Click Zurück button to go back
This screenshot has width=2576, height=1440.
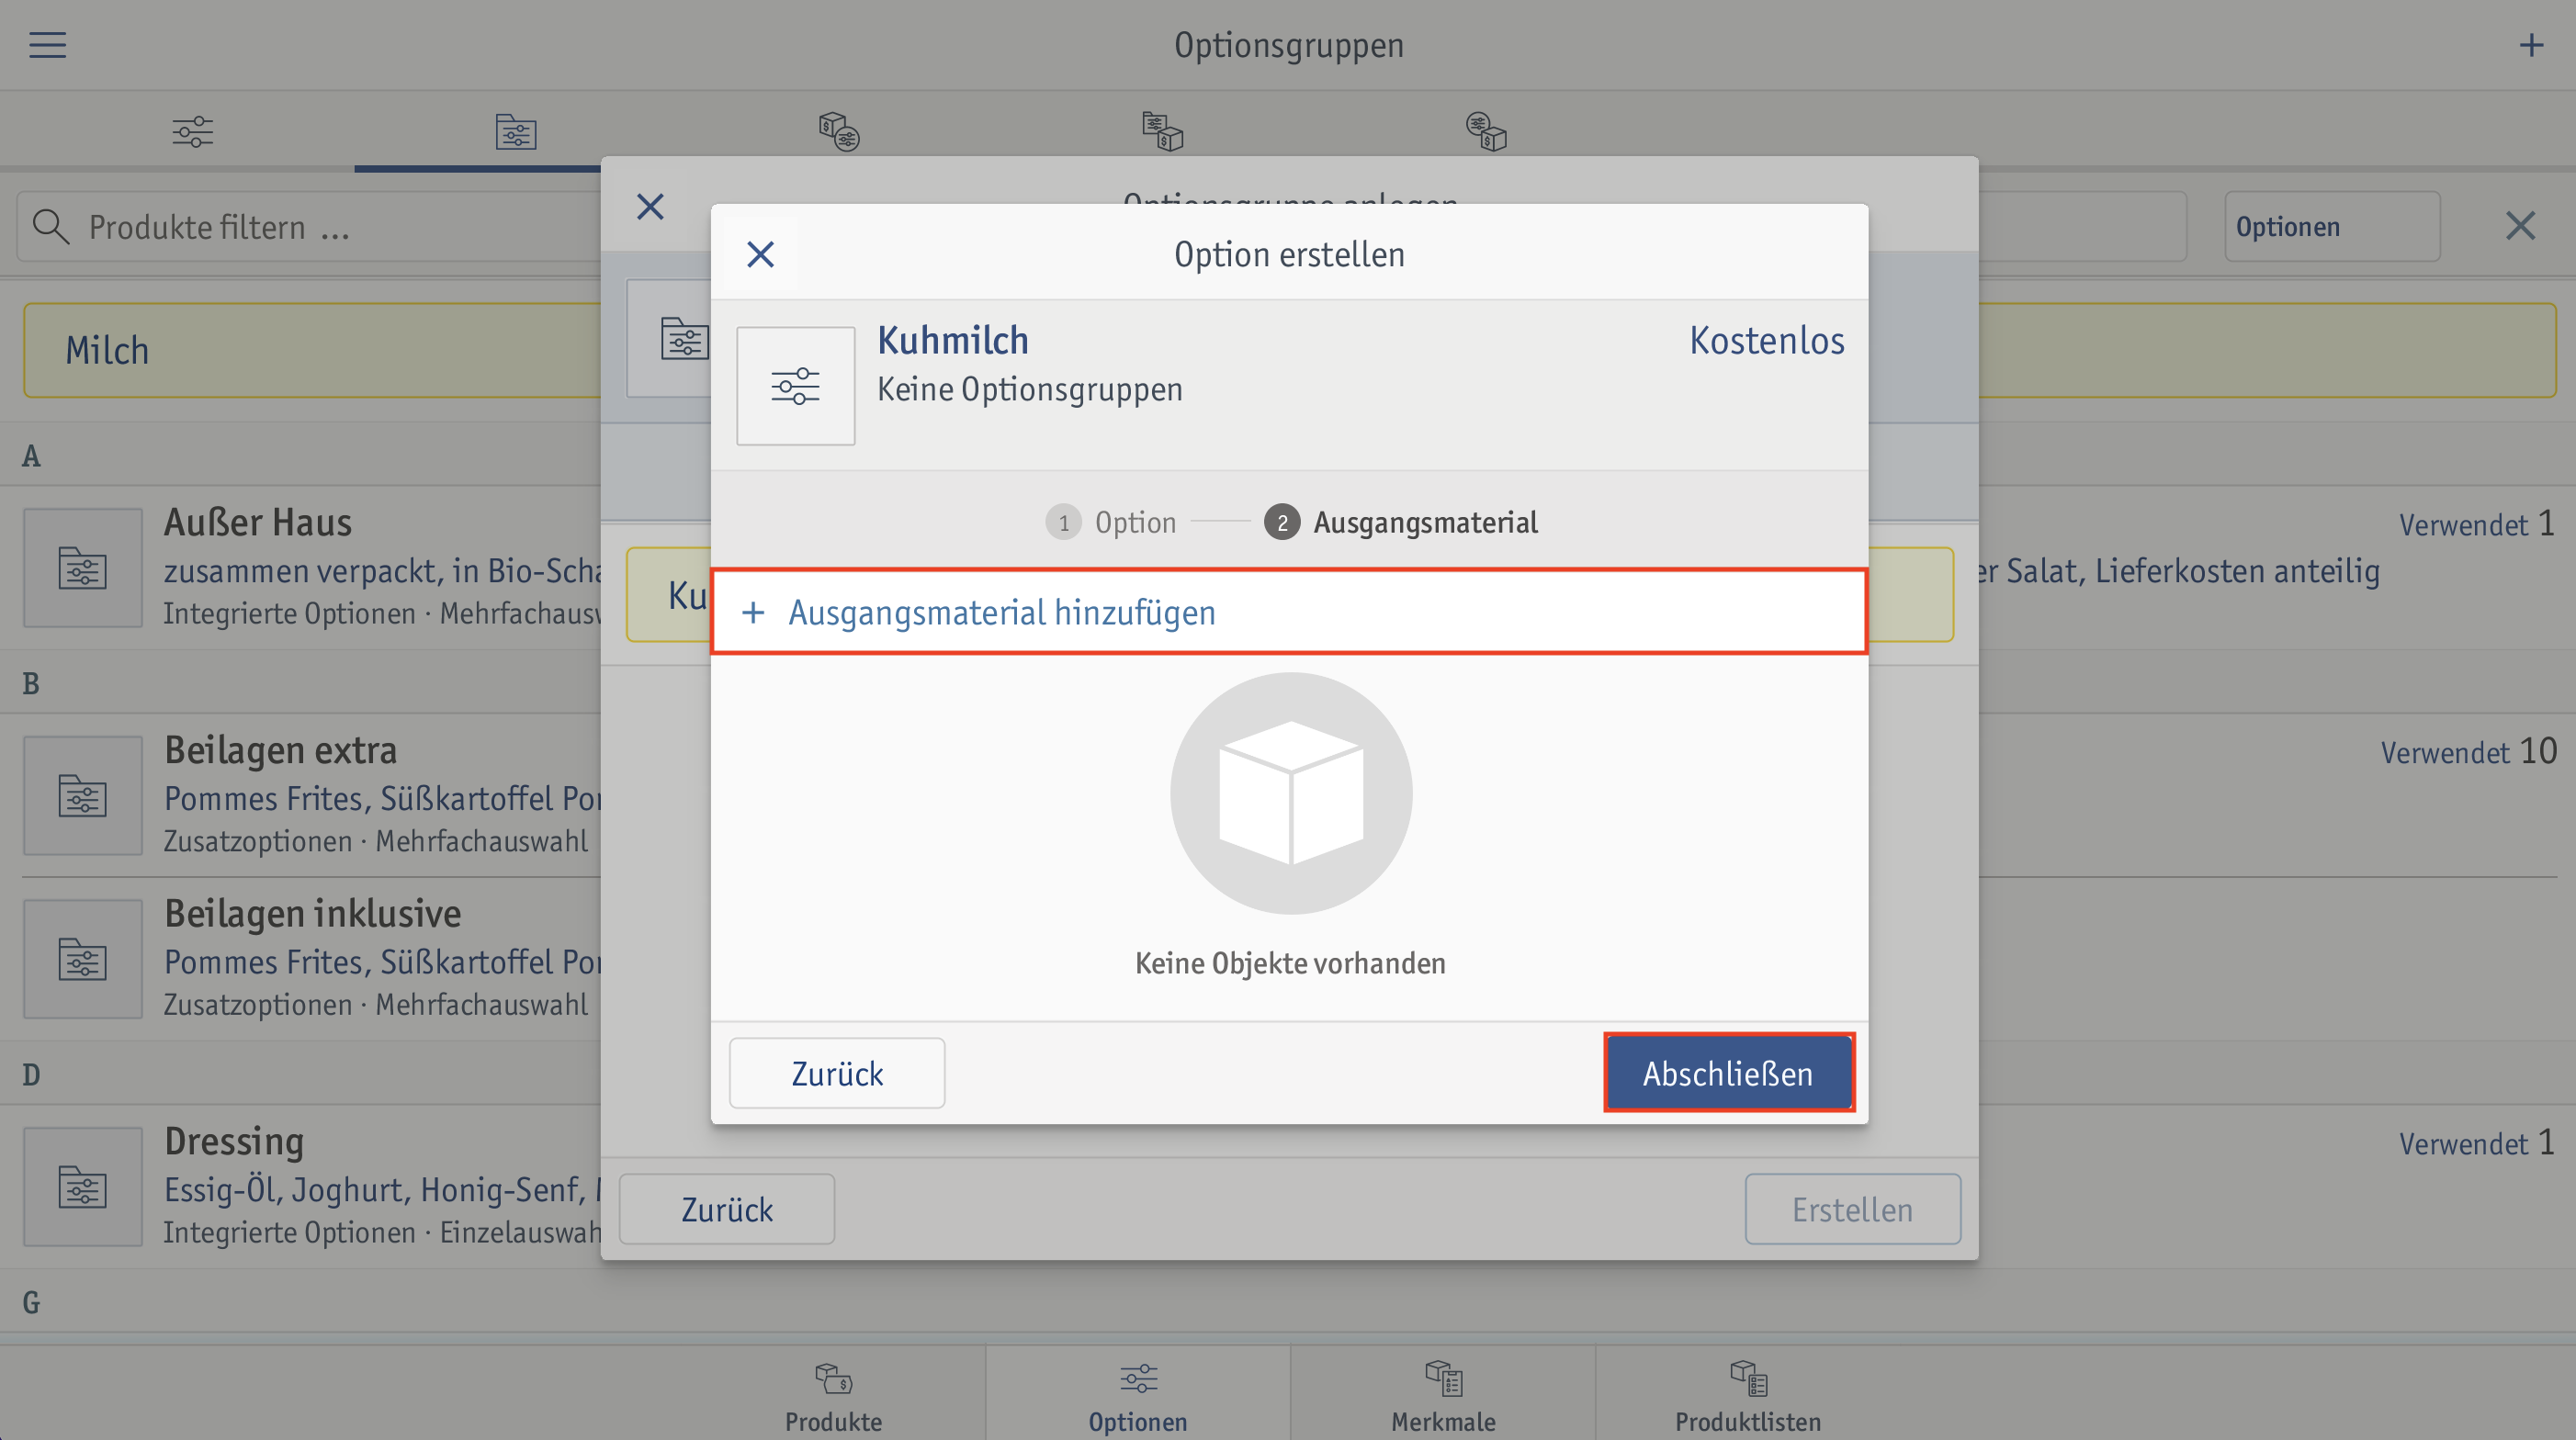coord(837,1072)
